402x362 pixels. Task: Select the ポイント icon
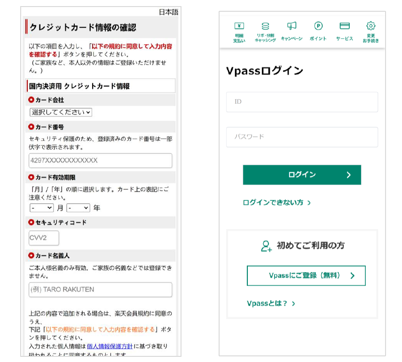[318, 31]
